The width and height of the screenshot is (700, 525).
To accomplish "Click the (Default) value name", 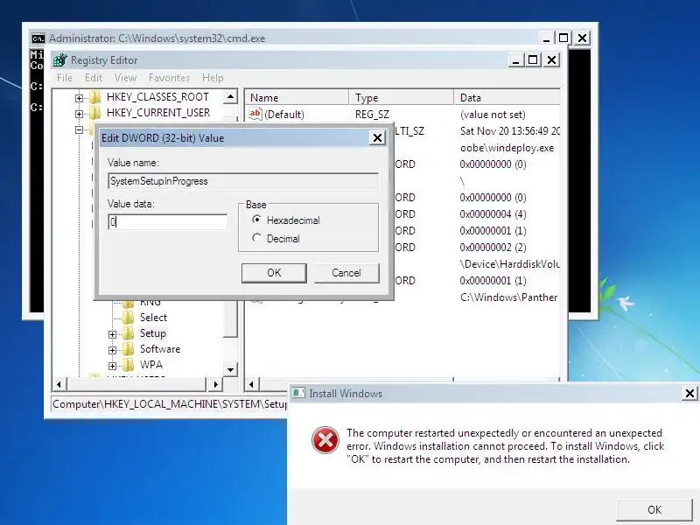I will (284, 115).
